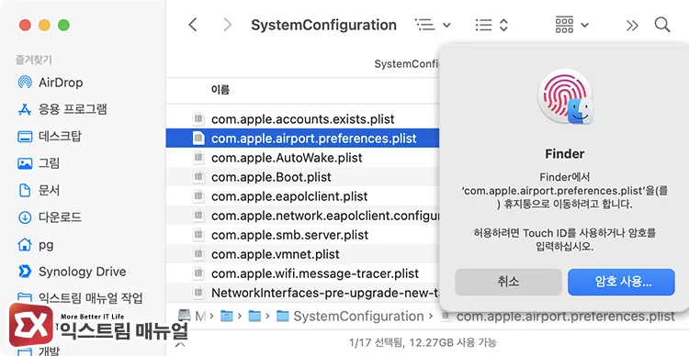Viewport: 689px width, 356px height.
Task: Sort by the 이름 column header
Action: 220,91
